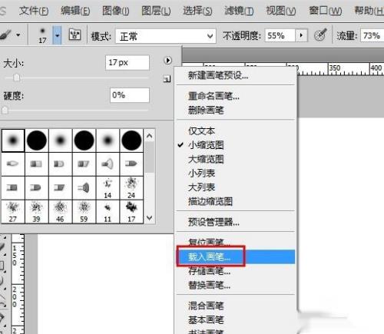Open the 视图(V) menu
The image size is (384, 334).
click(281, 11)
